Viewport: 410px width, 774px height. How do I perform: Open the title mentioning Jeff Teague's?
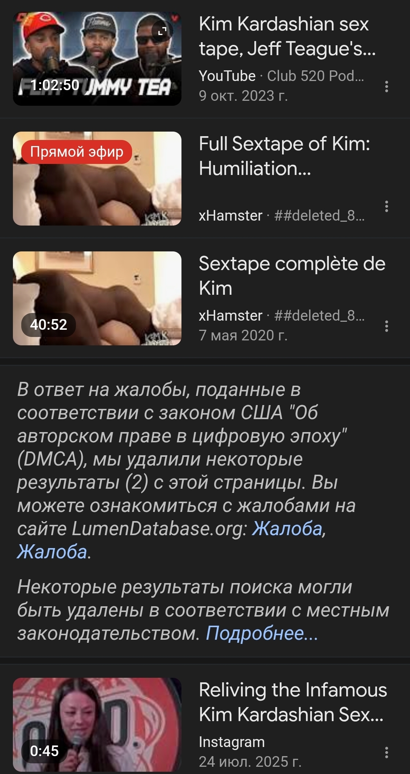pos(287,36)
